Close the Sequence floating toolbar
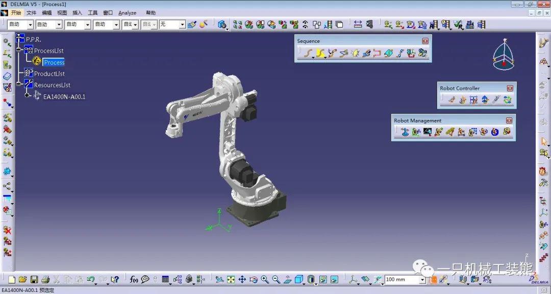 (x=425, y=41)
